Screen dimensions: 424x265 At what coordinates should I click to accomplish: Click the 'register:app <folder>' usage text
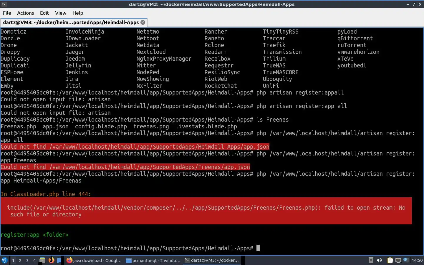pos(34,235)
